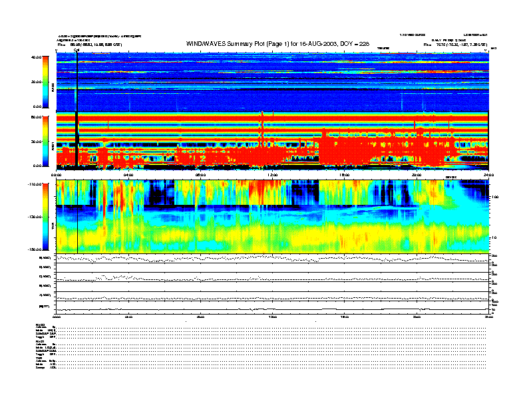Click inside the TNR spectrogram panel
Screen dimensions: 527x407
pos(272,217)
